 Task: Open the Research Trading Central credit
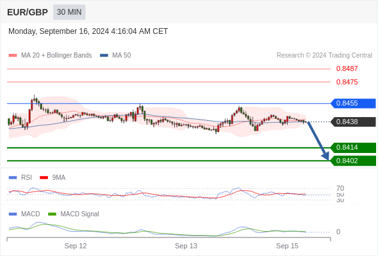click(324, 56)
